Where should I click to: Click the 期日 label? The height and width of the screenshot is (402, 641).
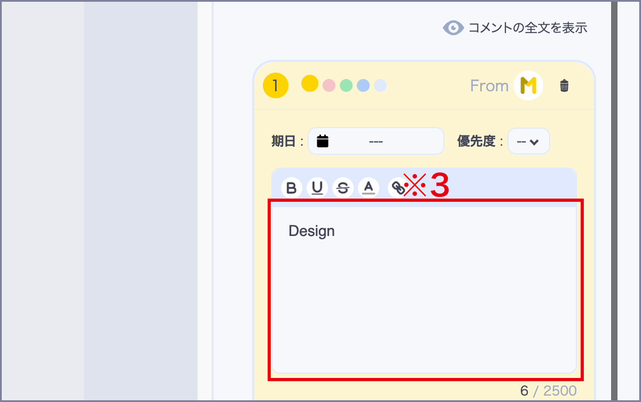point(284,141)
